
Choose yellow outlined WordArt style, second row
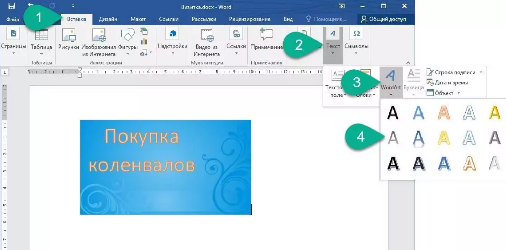444,138
